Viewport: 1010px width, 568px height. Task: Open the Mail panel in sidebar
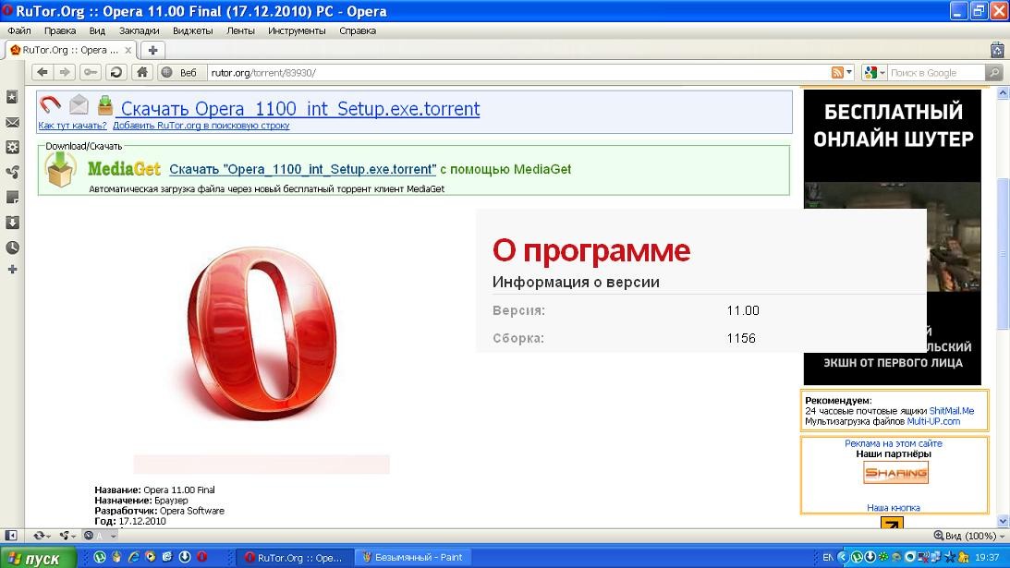[x=12, y=122]
